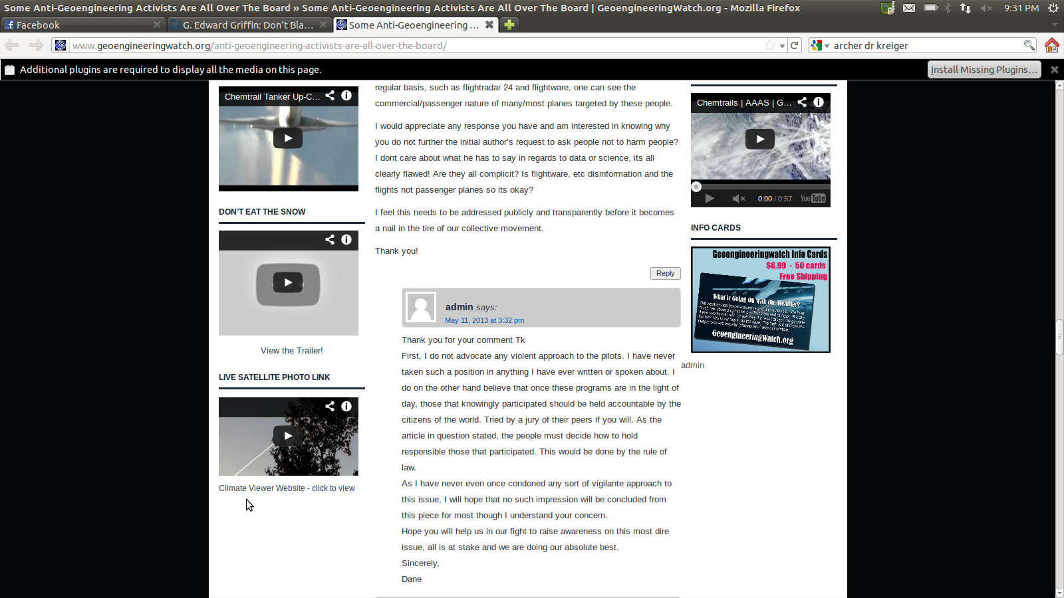Expand the URL bar history dropdown
1064x598 pixels.
[783, 45]
